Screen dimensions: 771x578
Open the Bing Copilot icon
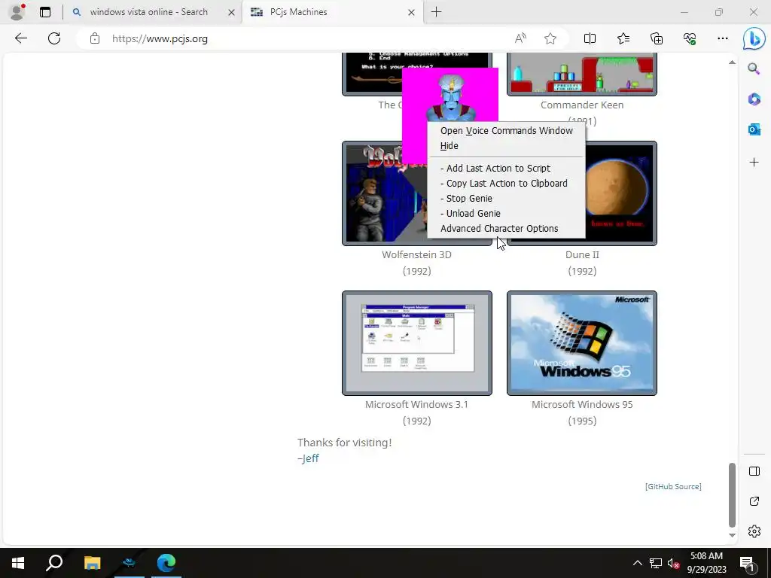click(754, 38)
